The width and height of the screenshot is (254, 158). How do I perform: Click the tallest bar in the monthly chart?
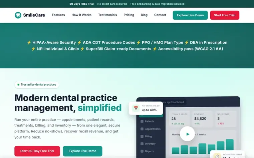click(x=230, y=145)
